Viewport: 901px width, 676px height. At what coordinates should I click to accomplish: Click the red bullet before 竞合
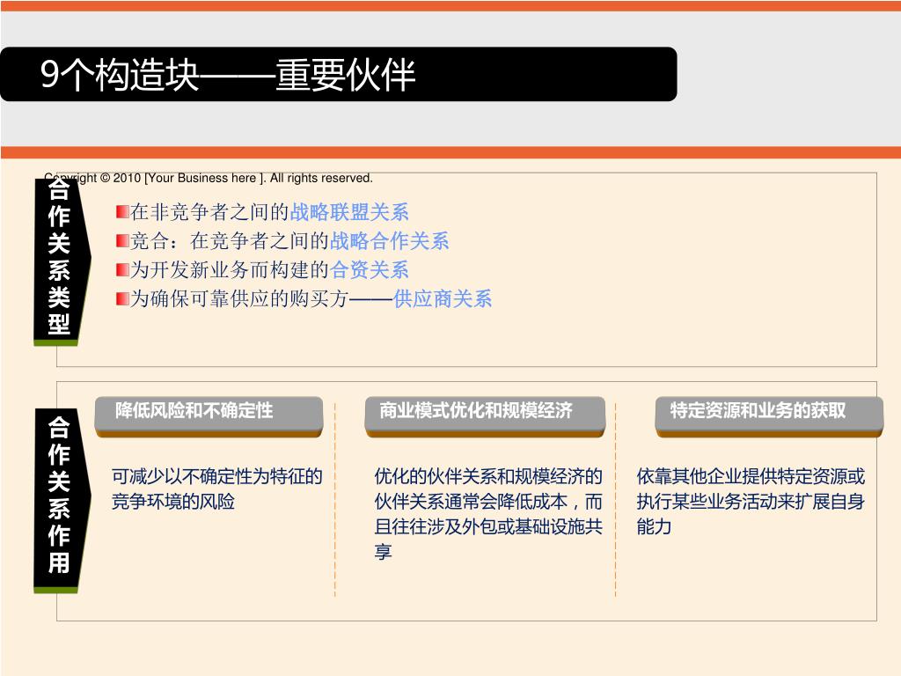pos(122,241)
